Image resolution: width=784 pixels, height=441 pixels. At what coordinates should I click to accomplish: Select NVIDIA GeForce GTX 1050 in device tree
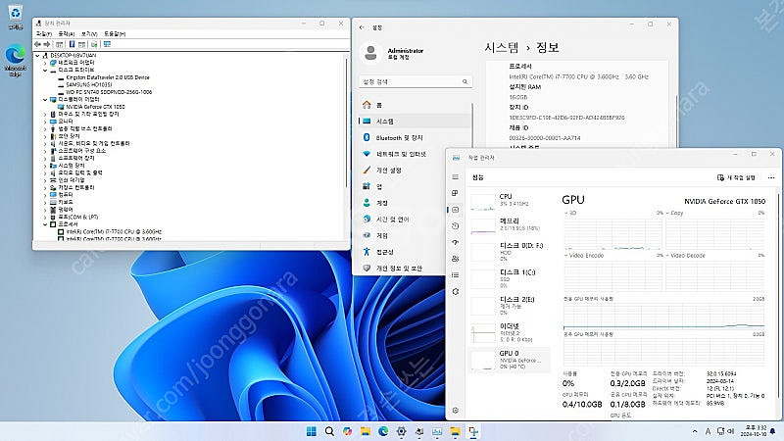coord(95,107)
